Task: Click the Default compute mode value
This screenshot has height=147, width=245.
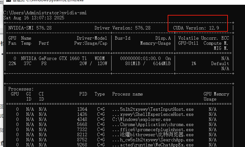Action: tap(220, 63)
